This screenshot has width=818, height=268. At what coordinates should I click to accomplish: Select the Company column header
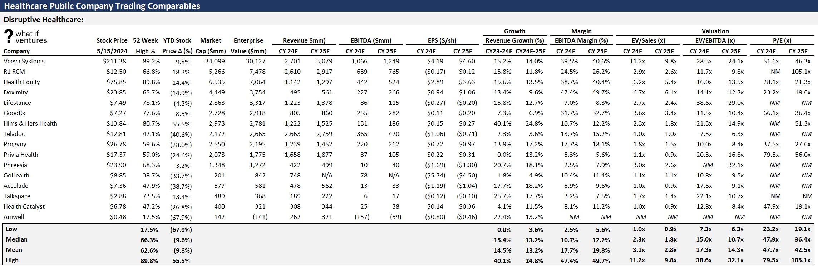16,51
